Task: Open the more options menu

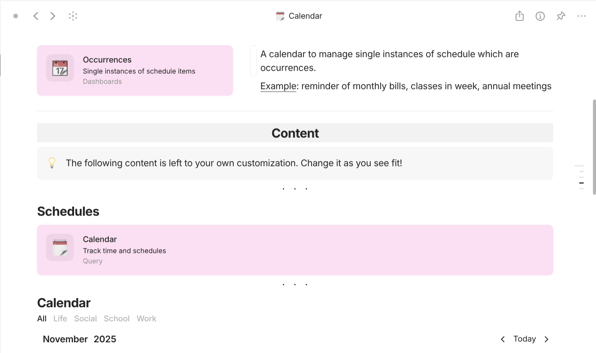Action: click(581, 16)
